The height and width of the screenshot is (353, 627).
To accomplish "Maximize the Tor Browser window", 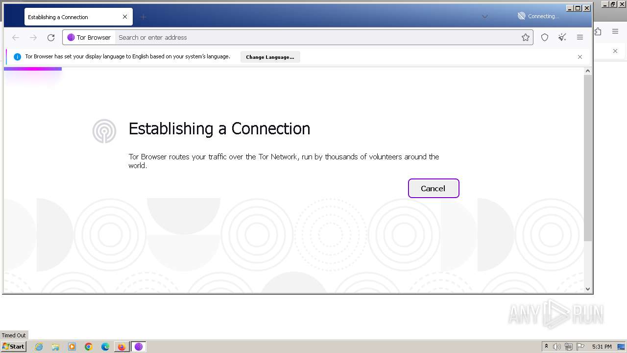I will pyautogui.click(x=578, y=8).
